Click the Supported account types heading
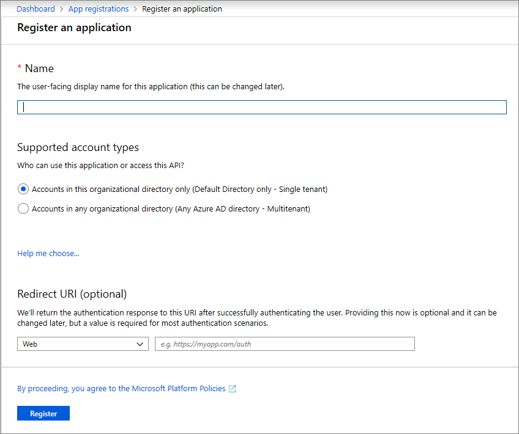The image size is (519, 434). (78, 147)
